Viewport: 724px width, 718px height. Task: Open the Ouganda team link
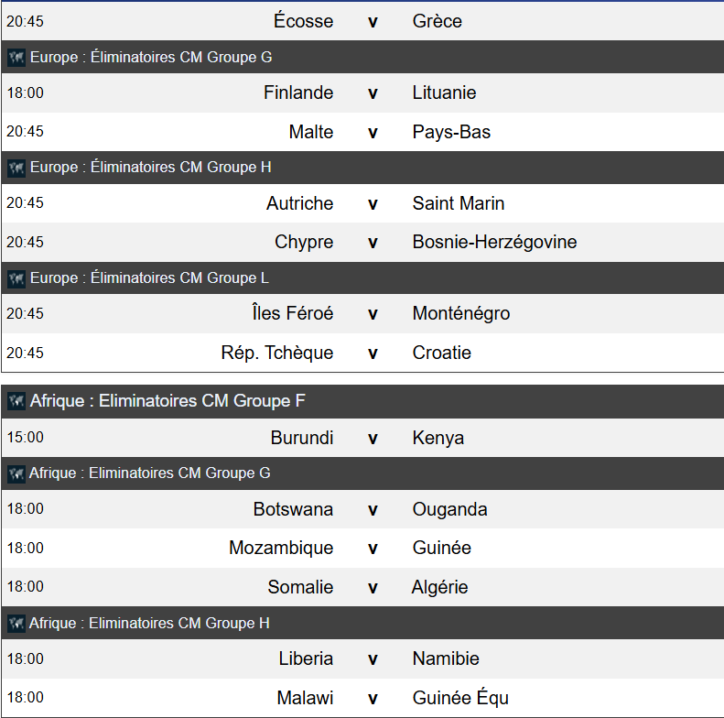pyautogui.click(x=449, y=509)
